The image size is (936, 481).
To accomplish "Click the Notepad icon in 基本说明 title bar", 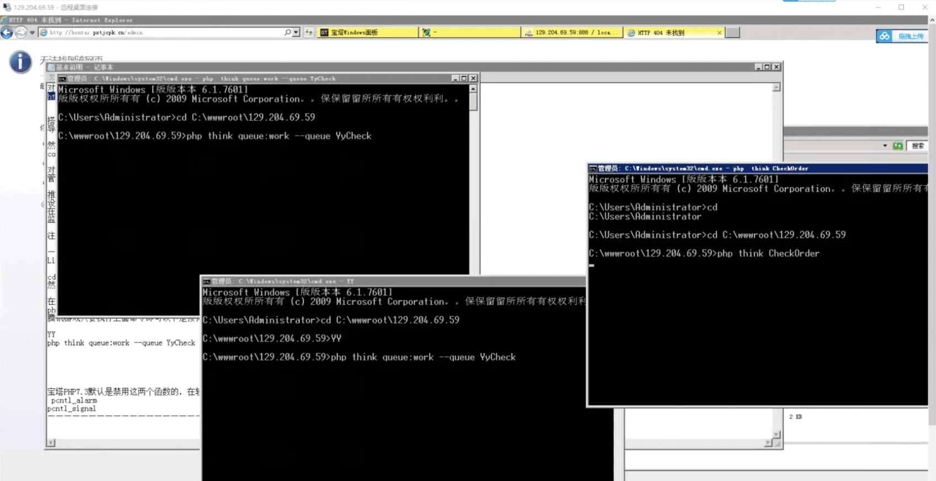I will click(x=51, y=67).
